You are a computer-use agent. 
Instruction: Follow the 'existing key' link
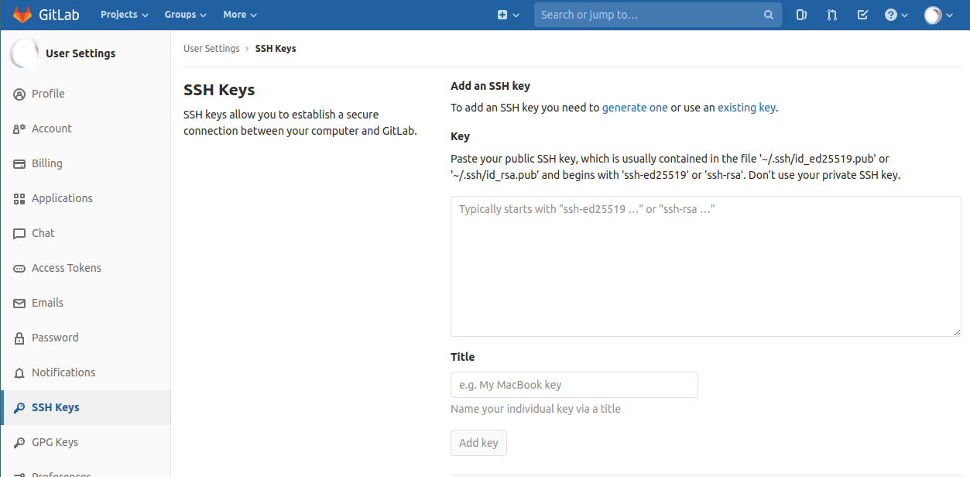pos(746,108)
